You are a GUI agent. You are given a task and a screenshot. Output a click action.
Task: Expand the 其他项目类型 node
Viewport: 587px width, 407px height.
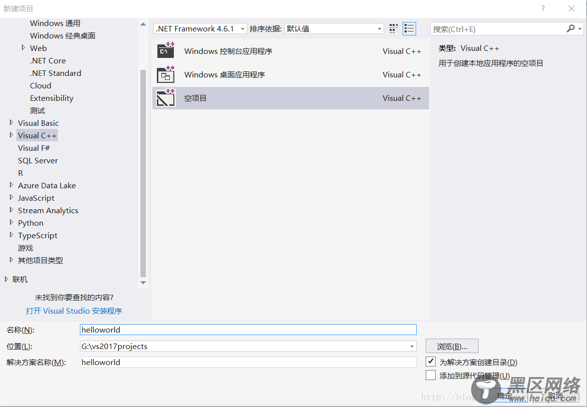(x=11, y=260)
